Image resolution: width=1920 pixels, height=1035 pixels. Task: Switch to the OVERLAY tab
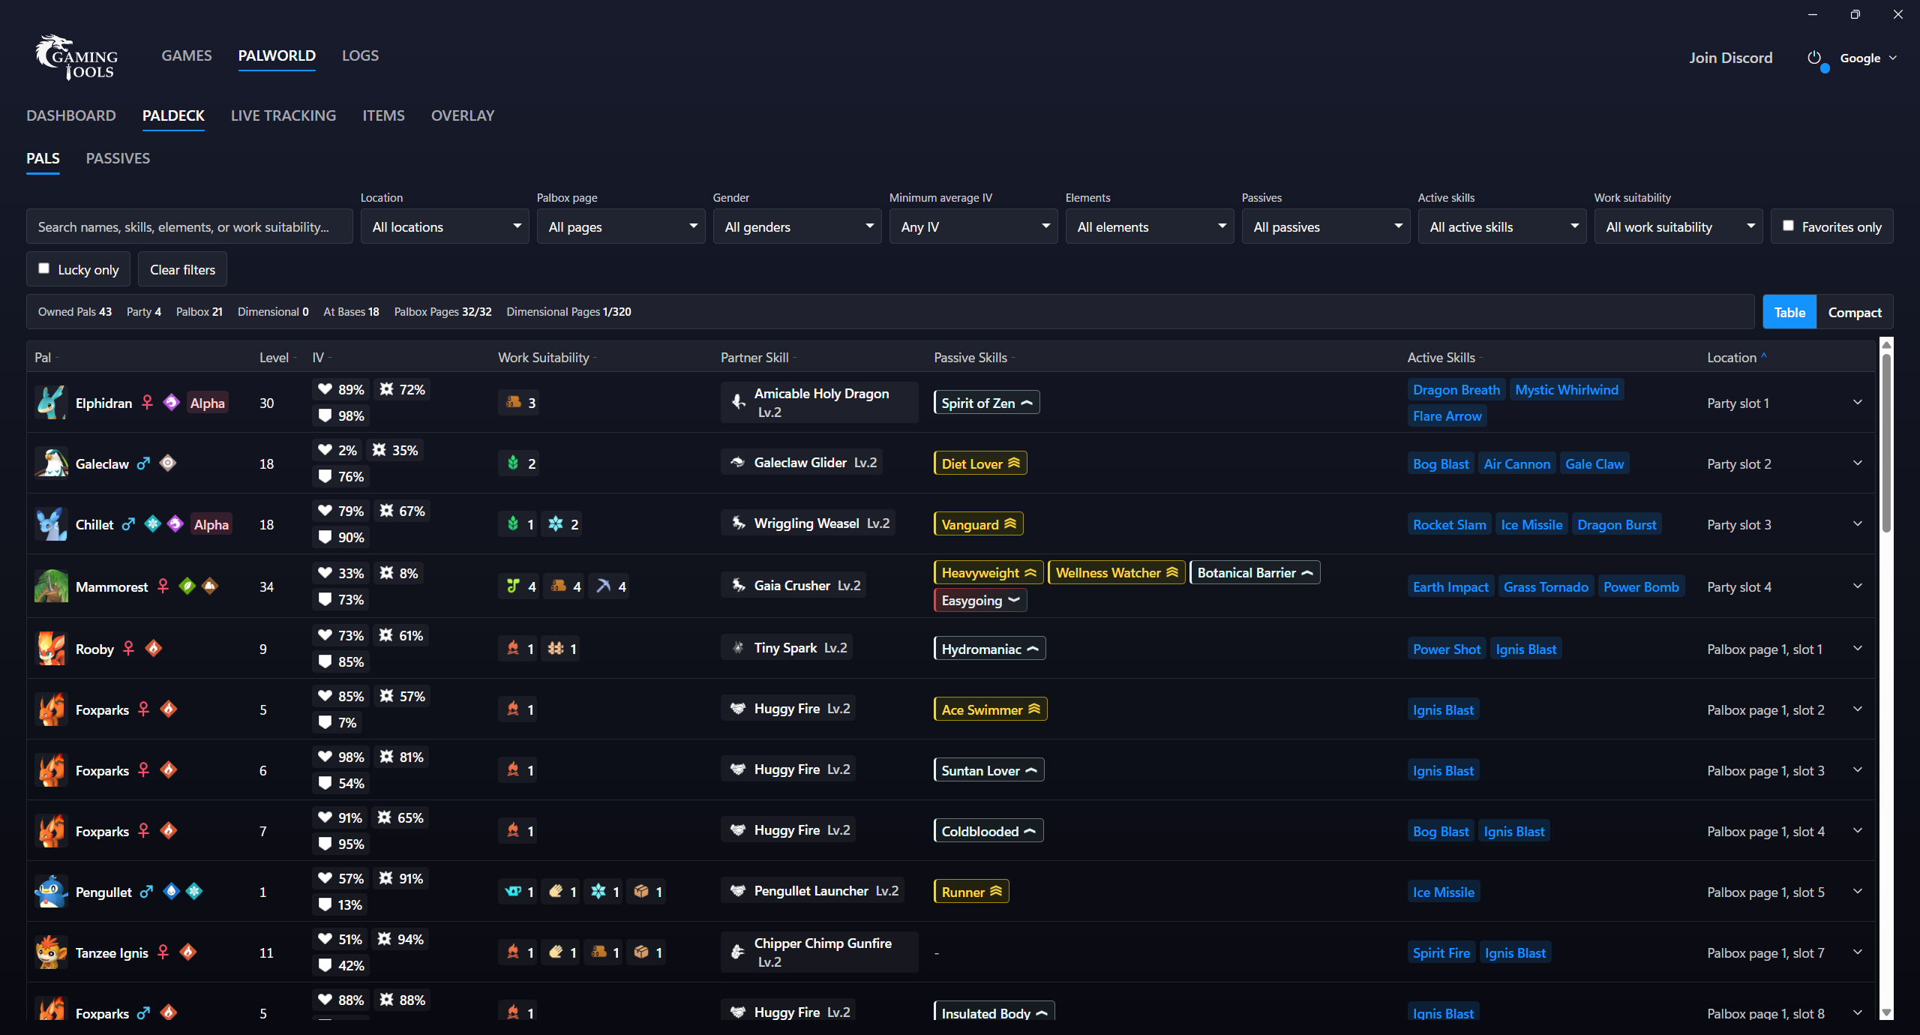tap(463, 115)
